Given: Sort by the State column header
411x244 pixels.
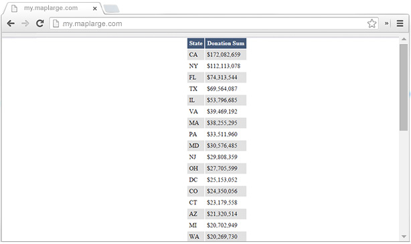Looking at the screenshot, I should click(195, 44).
